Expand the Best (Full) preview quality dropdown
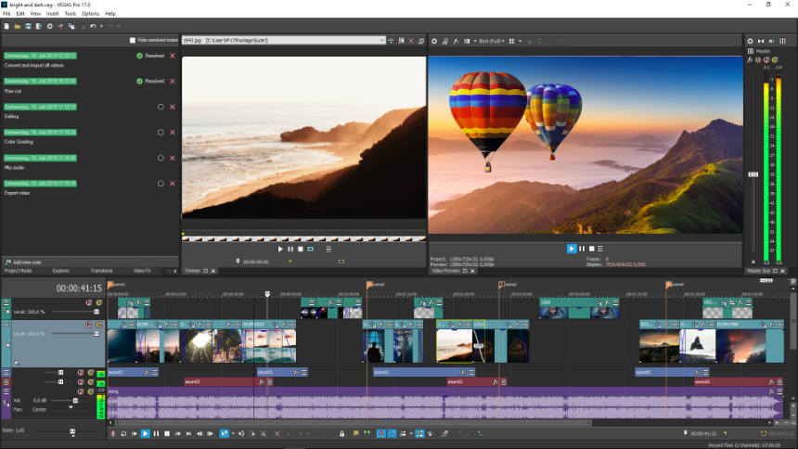 point(504,41)
